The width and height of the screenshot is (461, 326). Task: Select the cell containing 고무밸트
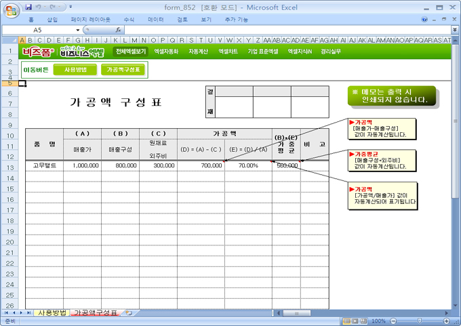pos(45,165)
